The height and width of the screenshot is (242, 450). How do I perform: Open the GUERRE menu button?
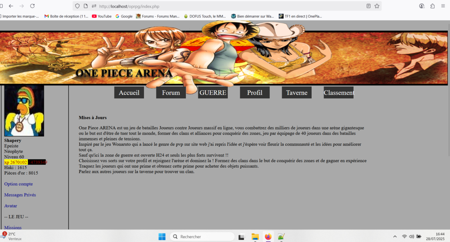[213, 92]
